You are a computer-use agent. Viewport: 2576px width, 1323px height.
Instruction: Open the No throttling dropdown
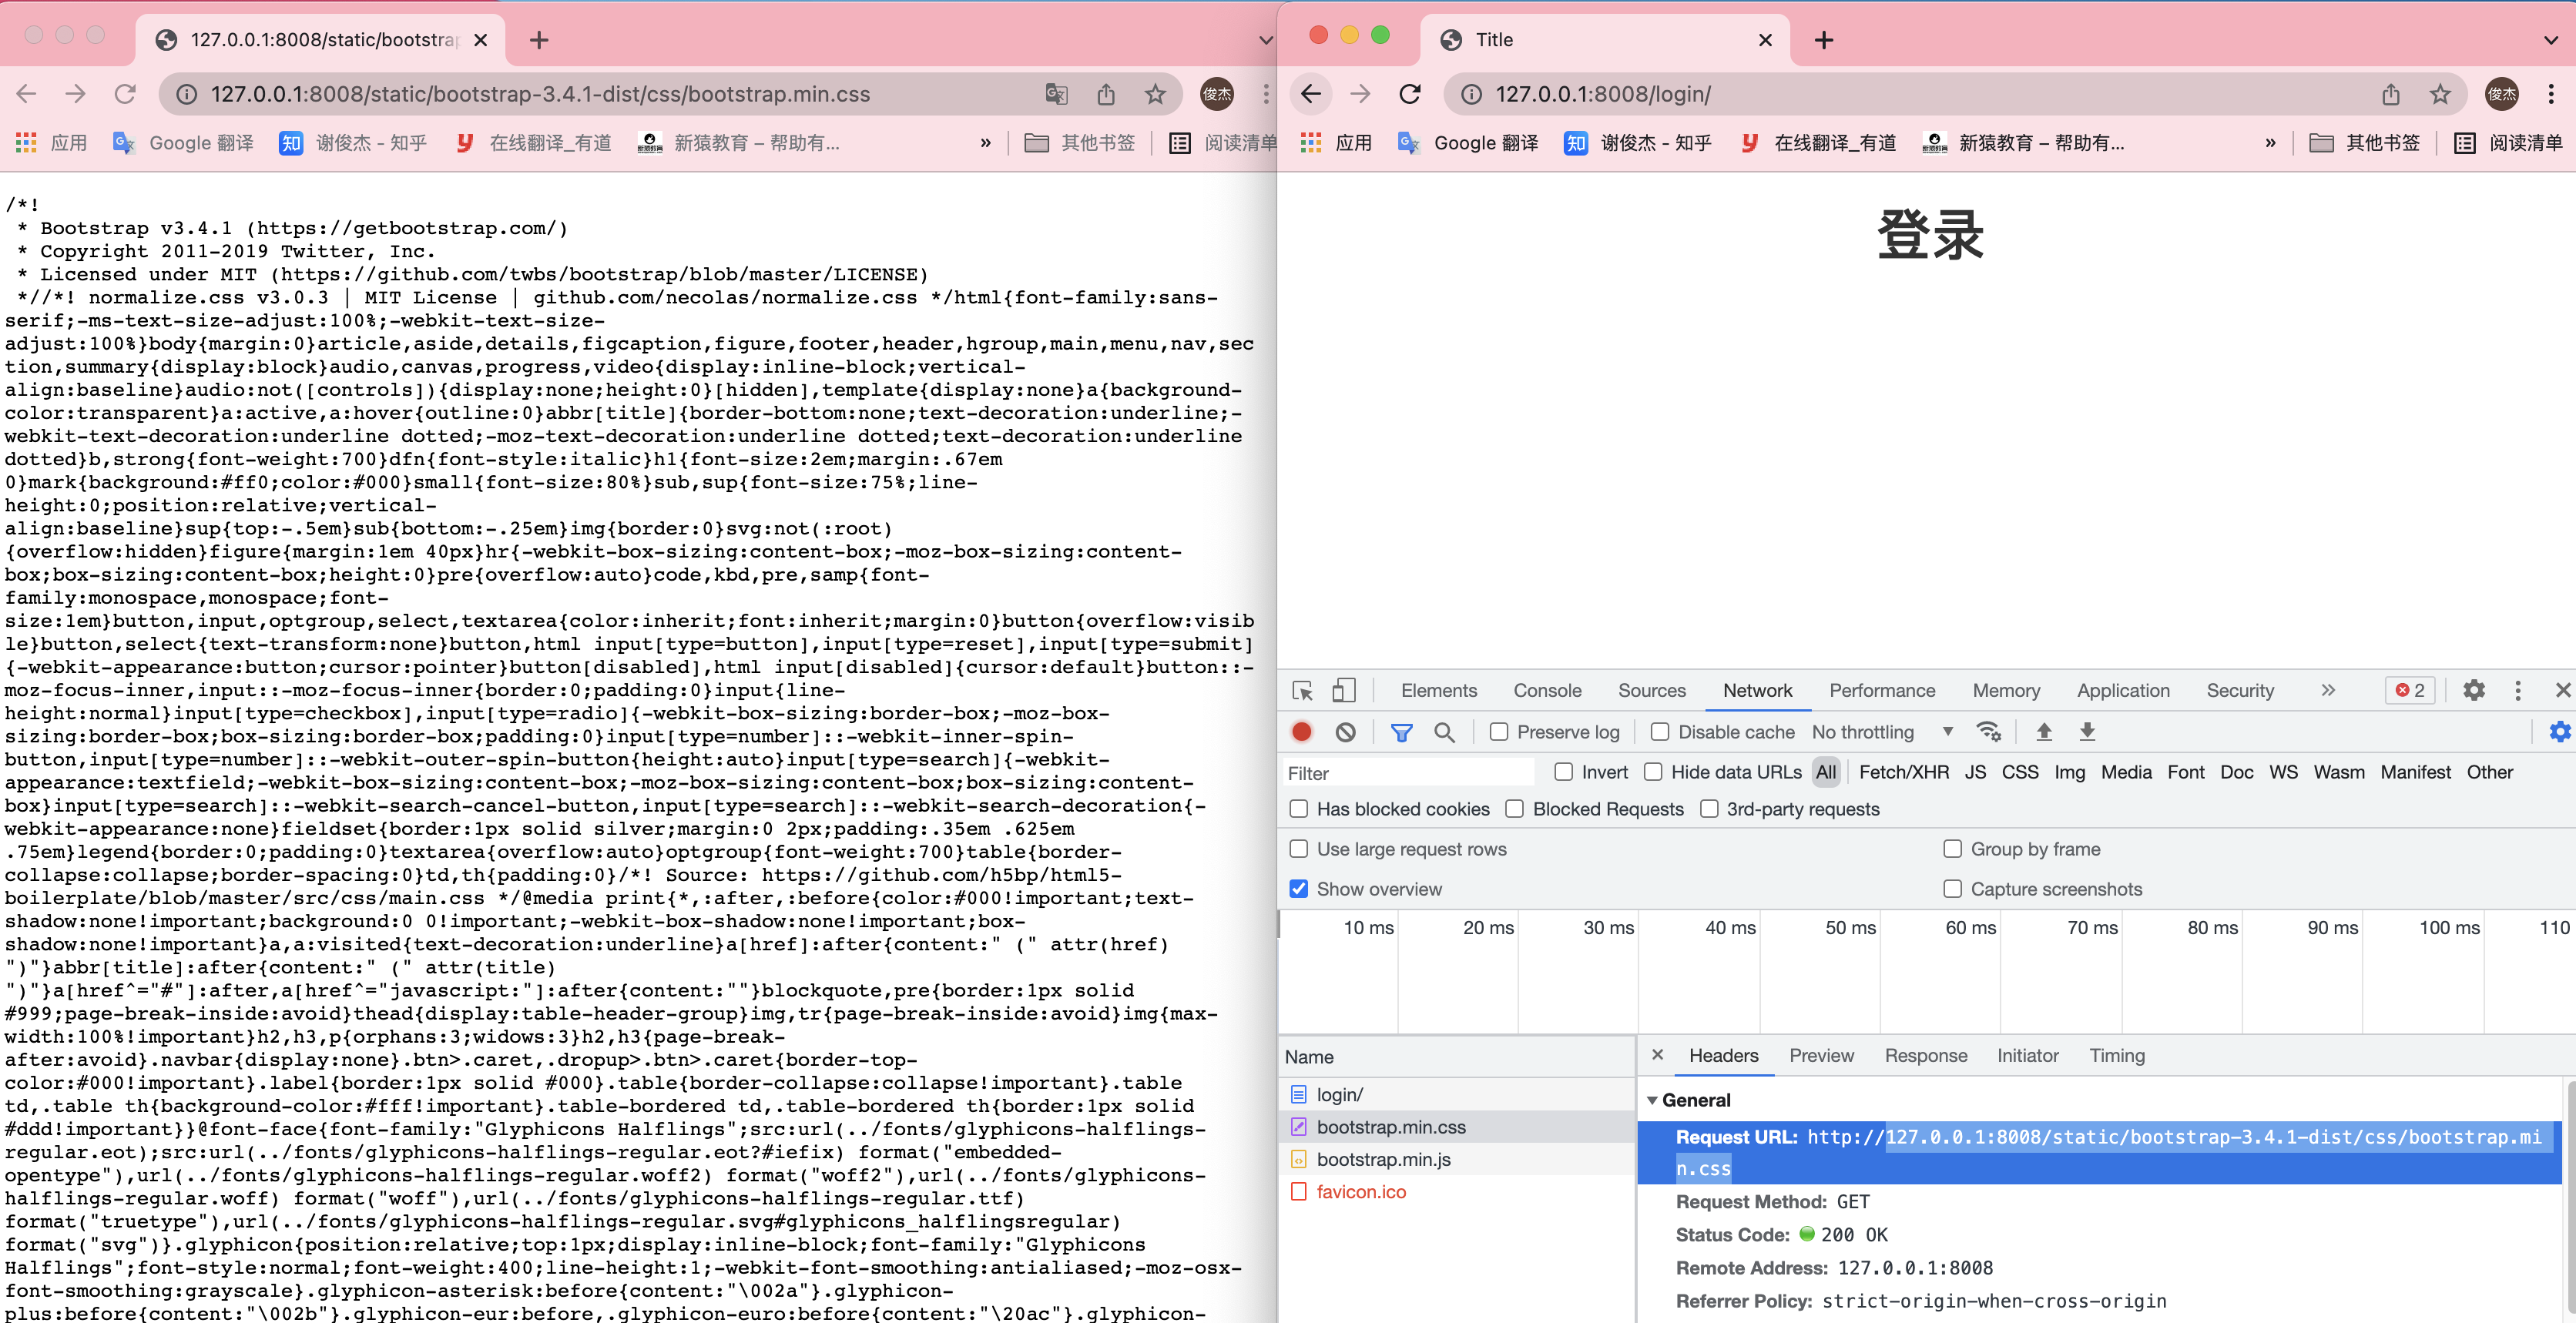click(1881, 732)
